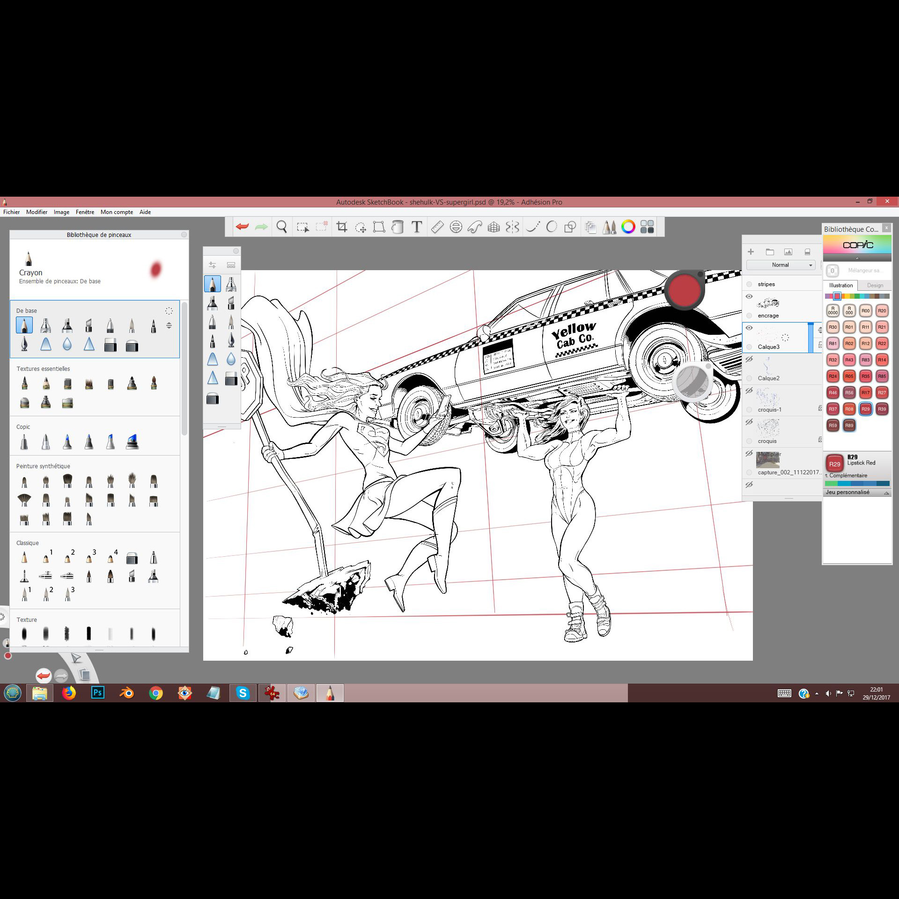Select the rectangular Selection tool
899x899 pixels.
tap(302, 227)
